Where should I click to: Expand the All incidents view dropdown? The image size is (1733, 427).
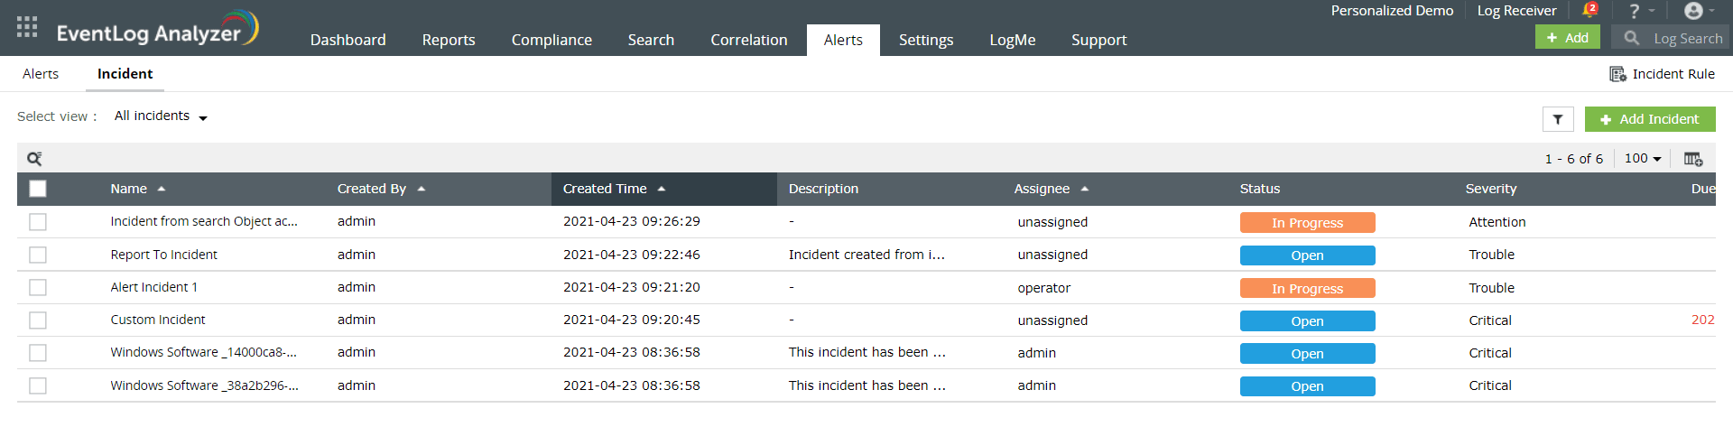(x=161, y=116)
